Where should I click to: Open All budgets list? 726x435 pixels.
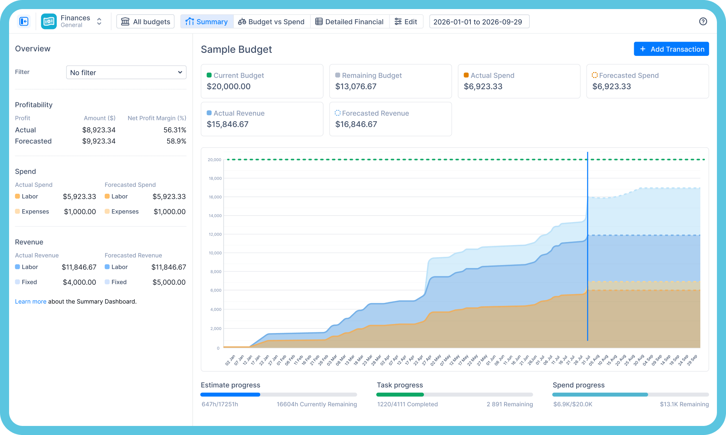(146, 22)
